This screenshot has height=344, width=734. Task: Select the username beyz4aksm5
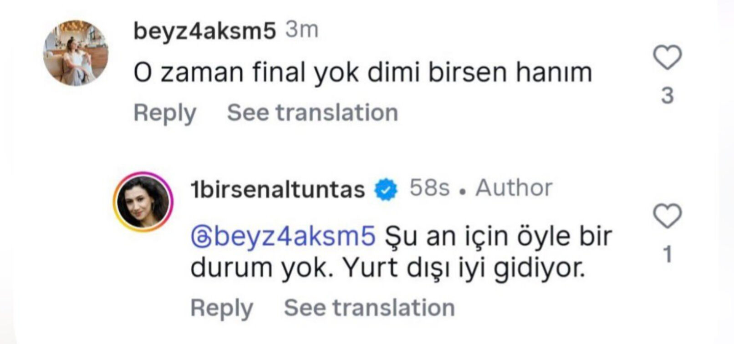coord(205,30)
